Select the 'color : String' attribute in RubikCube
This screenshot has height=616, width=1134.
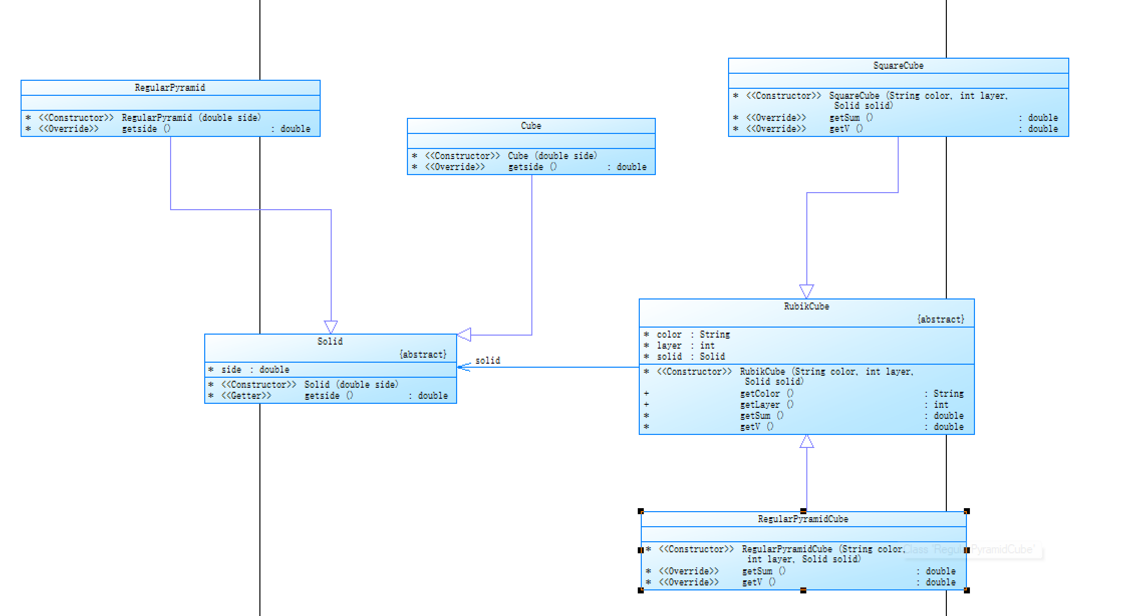pos(693,335)
